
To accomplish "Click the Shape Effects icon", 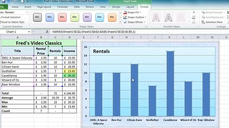I will 125,22.
